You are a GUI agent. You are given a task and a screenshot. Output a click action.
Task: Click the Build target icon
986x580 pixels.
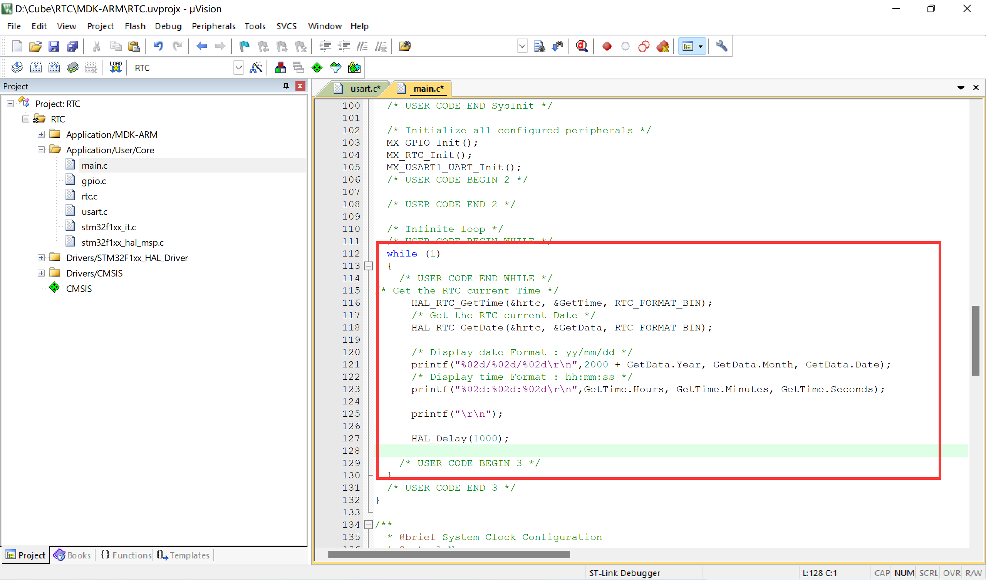(x=35, y=68)
